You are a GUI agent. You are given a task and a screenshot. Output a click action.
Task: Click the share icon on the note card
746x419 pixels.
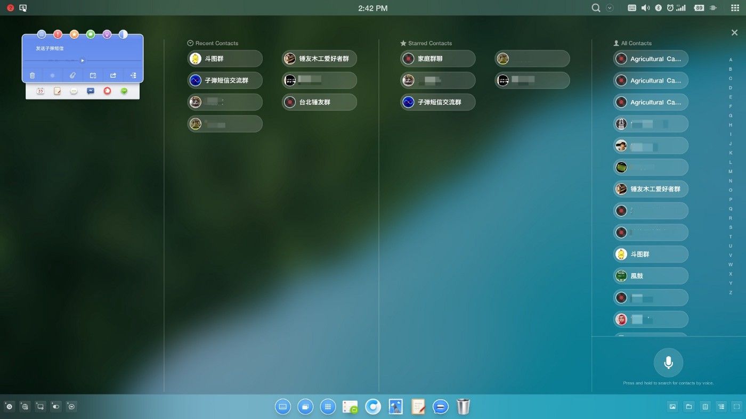click(x=113, y=76)
